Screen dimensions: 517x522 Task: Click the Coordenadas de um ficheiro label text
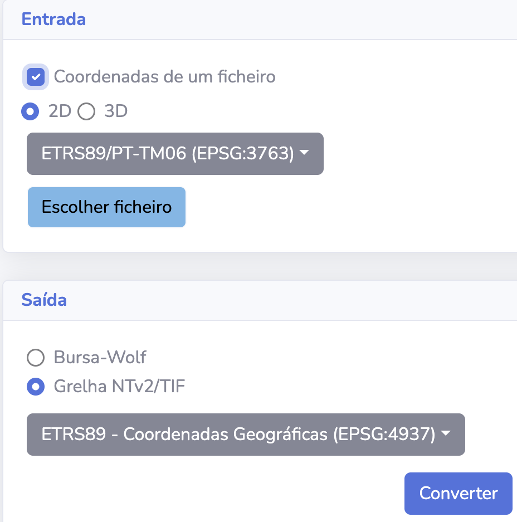click(x=164, y=76)
